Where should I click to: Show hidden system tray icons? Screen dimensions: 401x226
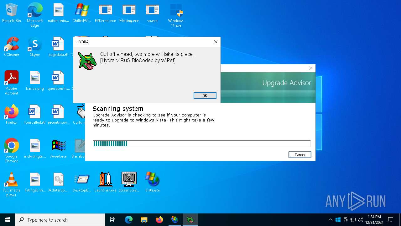330,220
